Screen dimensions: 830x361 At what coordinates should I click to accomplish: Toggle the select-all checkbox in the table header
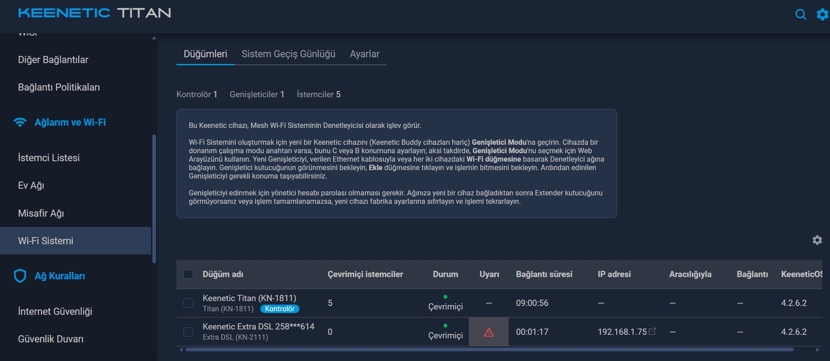[188, 274]
